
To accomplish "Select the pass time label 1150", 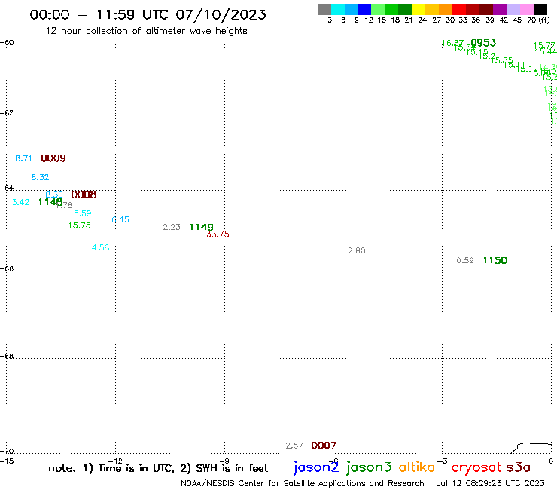I will 495,261.
